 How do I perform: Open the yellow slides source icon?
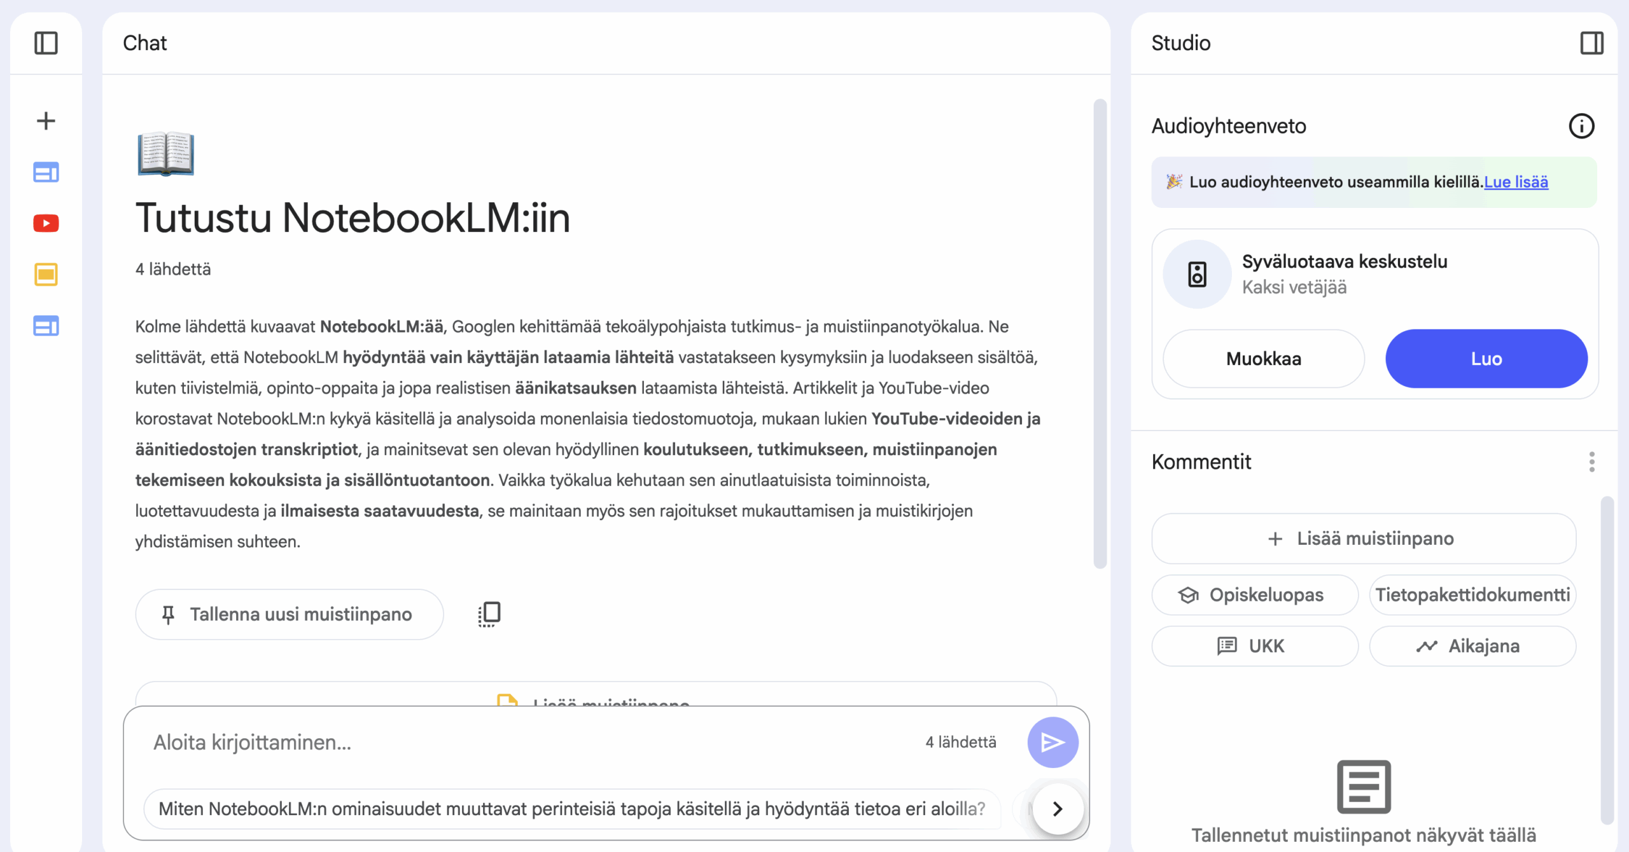(x=46, y=275)
